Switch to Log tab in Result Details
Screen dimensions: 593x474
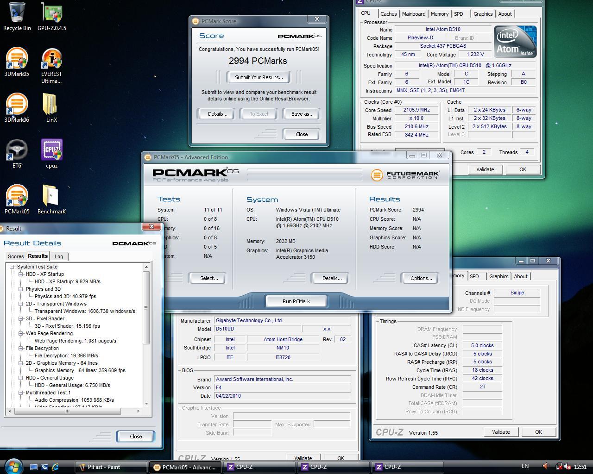(x=59, y=256)
